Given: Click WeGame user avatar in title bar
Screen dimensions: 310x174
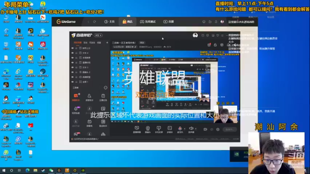Looking at the screenshot, I should (x=222, y=22).
